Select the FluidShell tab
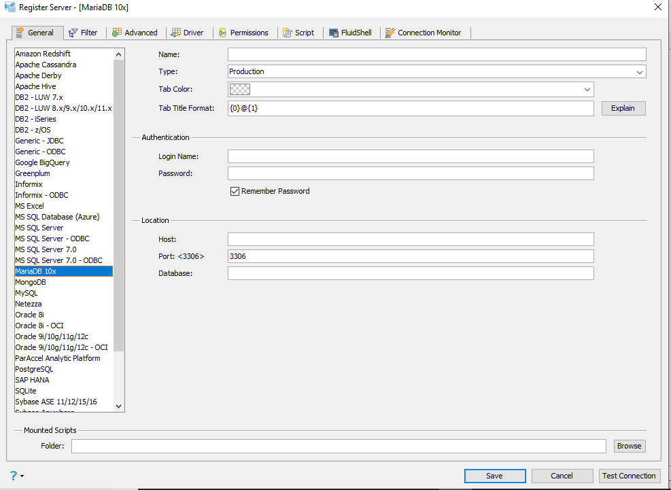 pos(351,33)
